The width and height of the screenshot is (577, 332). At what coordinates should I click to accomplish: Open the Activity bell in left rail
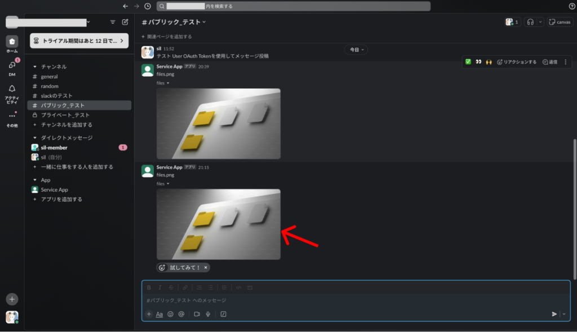[12, 89]
